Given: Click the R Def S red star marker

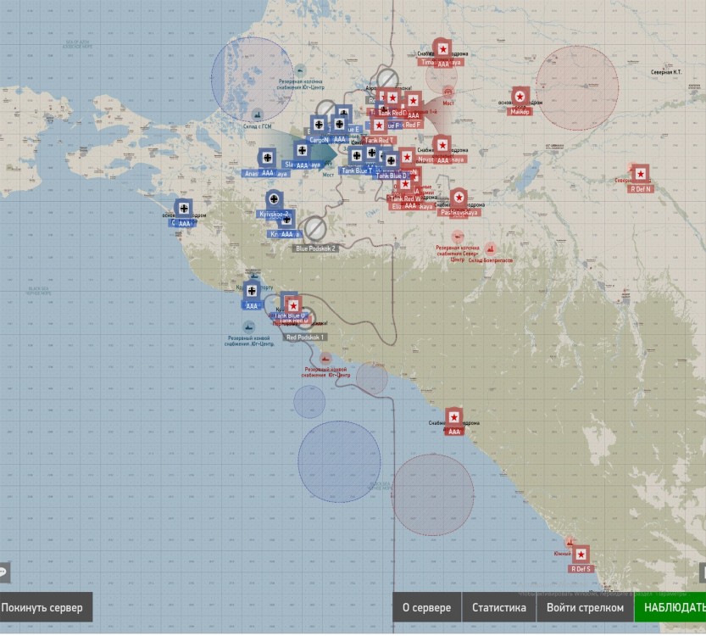Looking at the screenshot, I should click(x=581, y=554).
